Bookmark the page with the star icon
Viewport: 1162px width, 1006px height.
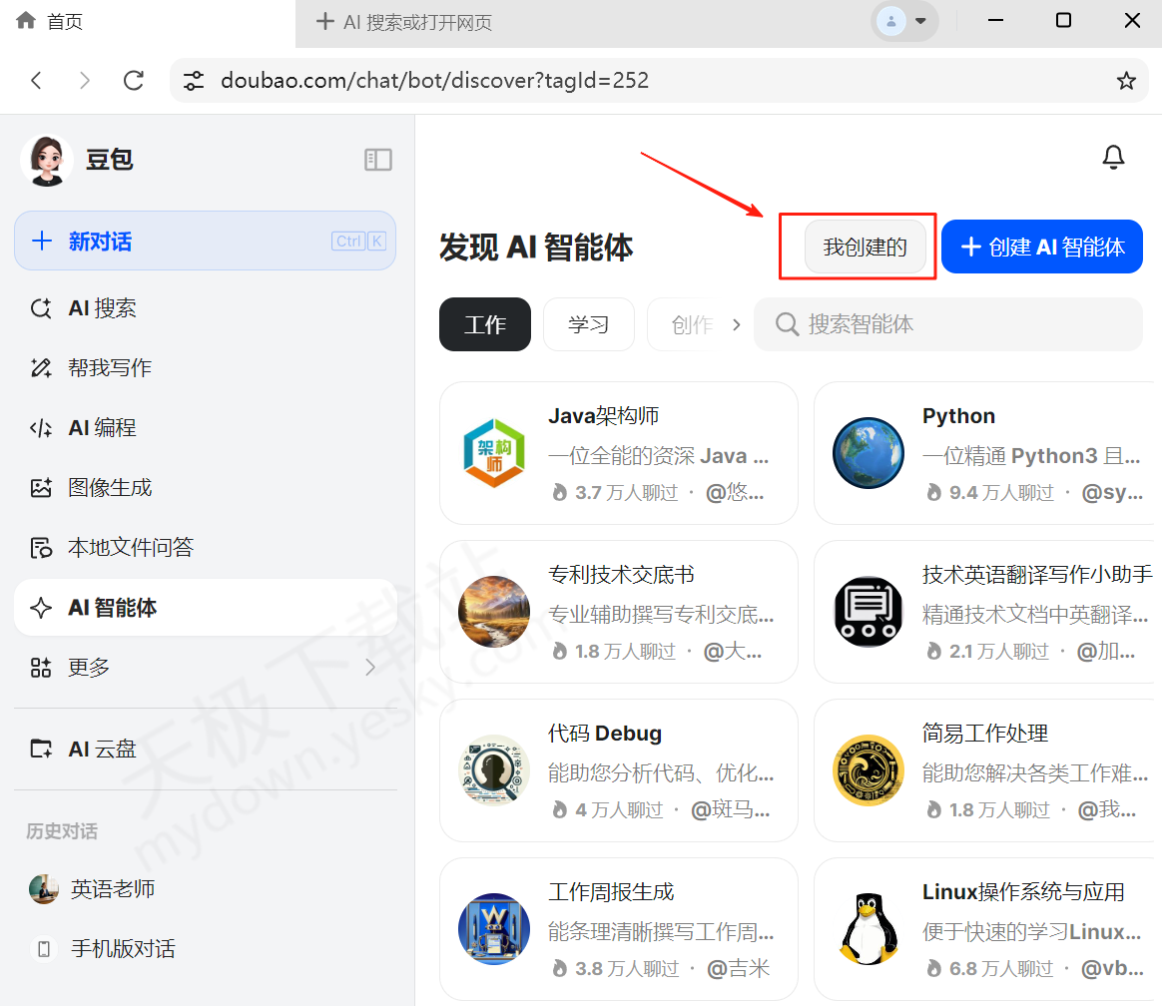tap(1126, 80)
